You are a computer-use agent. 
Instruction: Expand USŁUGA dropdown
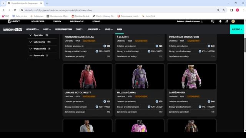pyautogui.click(x=109, y=30)
